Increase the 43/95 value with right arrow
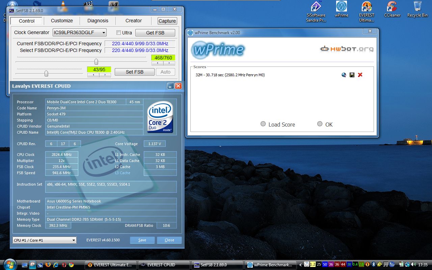The height and width of the screenshot is (270, 432). click(105, 75)
